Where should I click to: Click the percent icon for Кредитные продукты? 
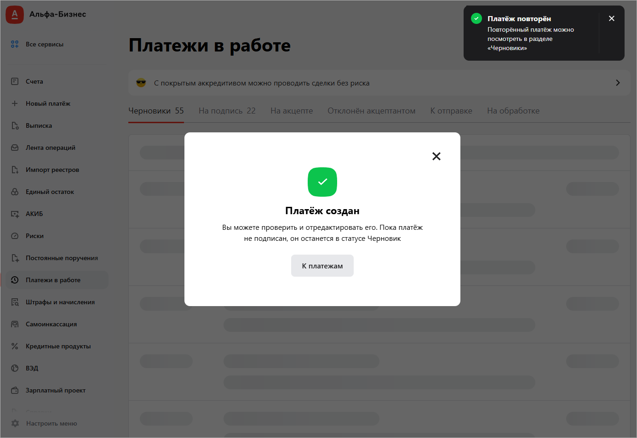point(15,346)
